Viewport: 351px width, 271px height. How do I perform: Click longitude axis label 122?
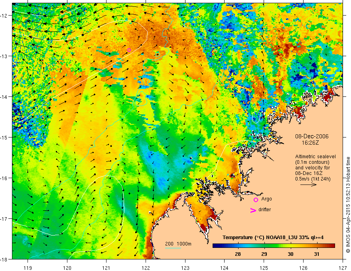146,268
